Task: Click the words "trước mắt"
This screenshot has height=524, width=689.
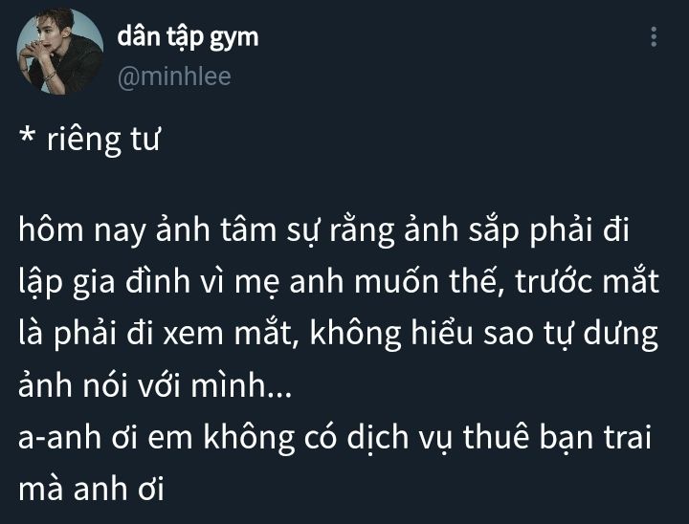Action: click(587, 281)
